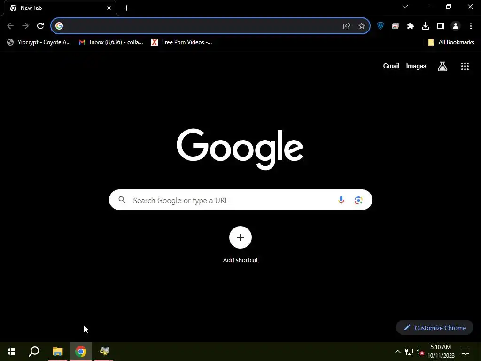Go back using the browser back arrow
Image resolution: width=481 pixels, height=361 pixels.
coord(10,26)
